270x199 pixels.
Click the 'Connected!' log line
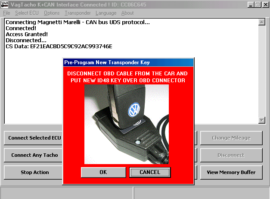click(21, 28)
